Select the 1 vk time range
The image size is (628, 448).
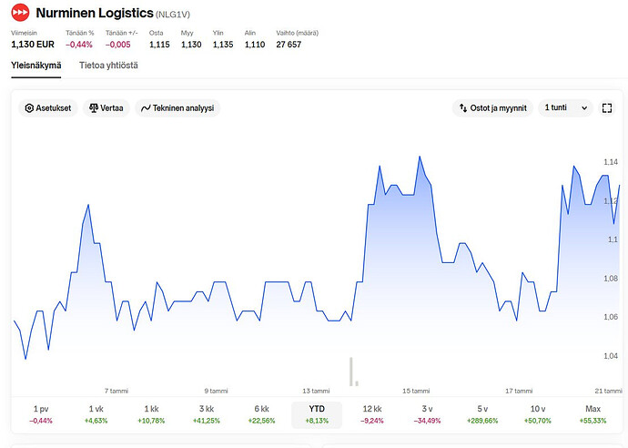96,414
